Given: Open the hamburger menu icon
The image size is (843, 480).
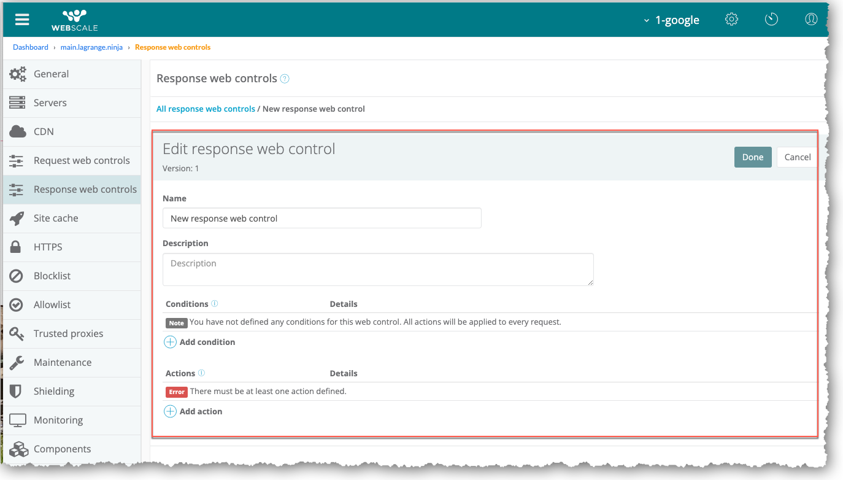Looking at the screenshot, I should 22,19.
